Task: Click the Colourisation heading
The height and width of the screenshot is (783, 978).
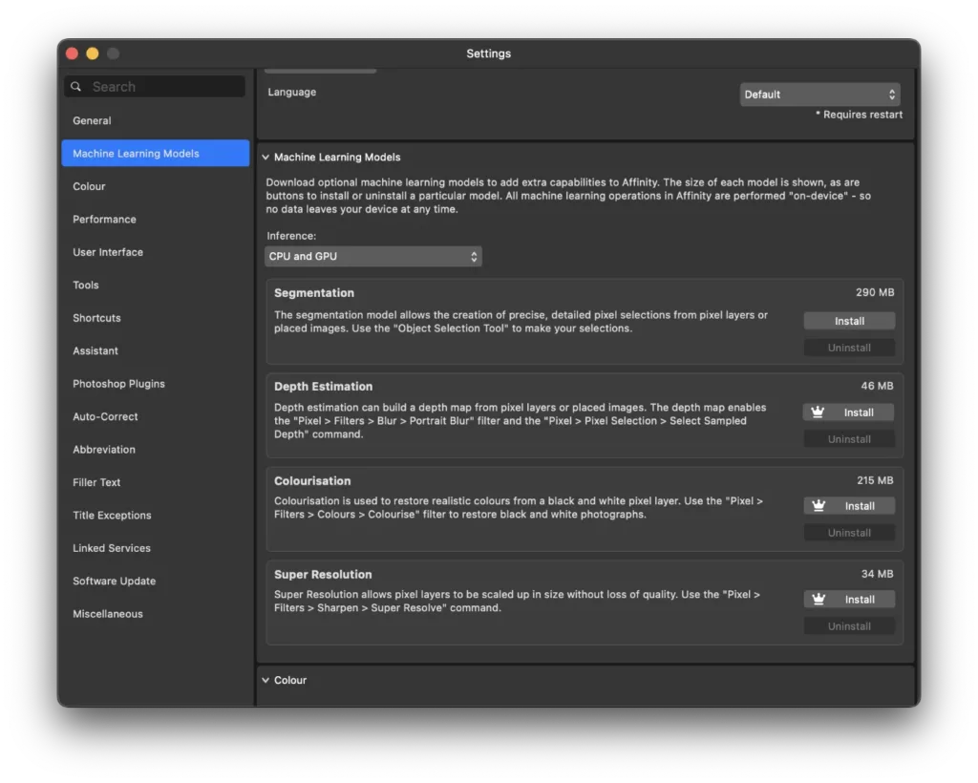Action: [312, 481]
